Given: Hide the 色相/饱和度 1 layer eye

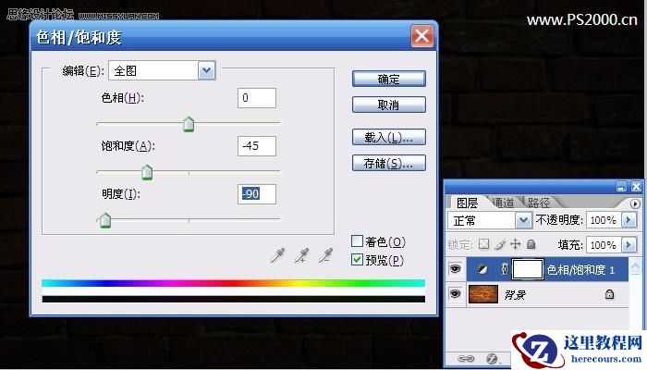Looking at the screenshot, I should click(455, 269).
